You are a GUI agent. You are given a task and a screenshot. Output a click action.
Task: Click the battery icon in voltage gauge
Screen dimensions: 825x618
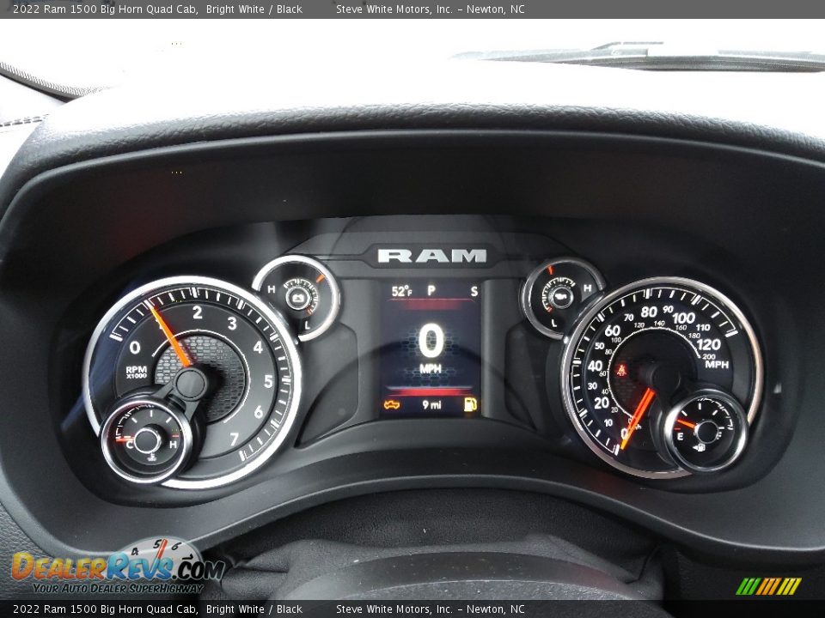click(x=298, y=298)
